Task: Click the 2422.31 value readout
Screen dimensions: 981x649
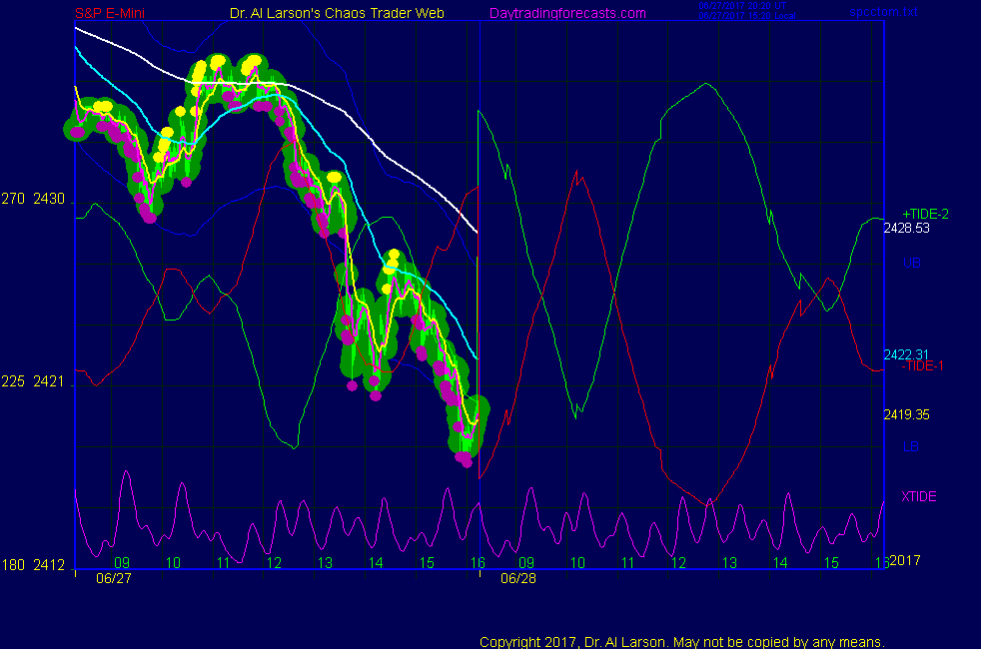Action: 906,354
